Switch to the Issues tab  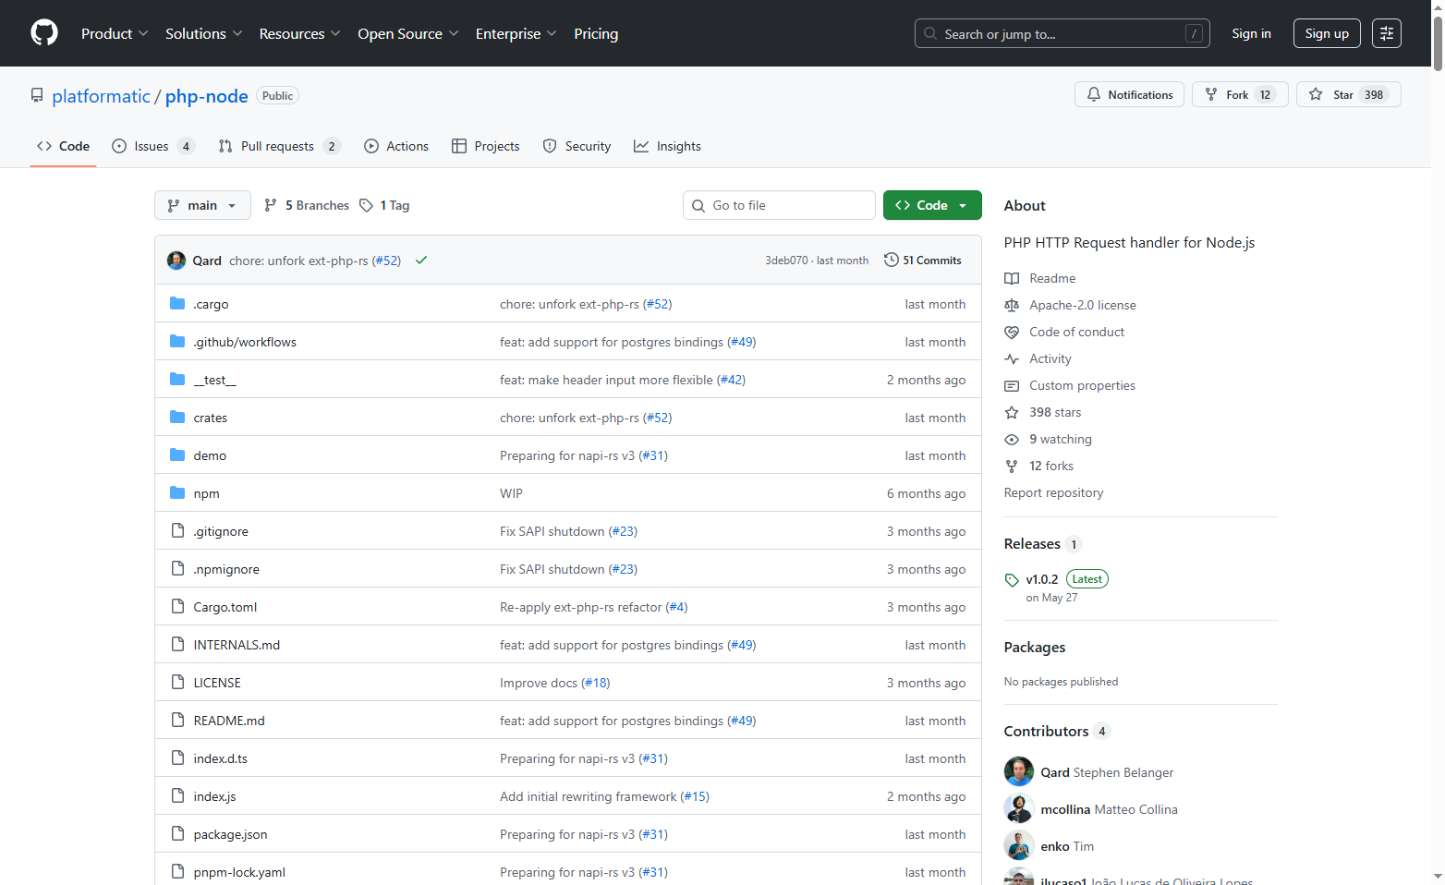click(152, 146)
